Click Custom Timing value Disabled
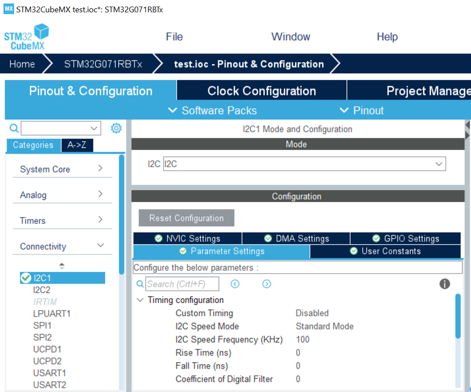The image size is (471, 392). [x=312, y=313]
